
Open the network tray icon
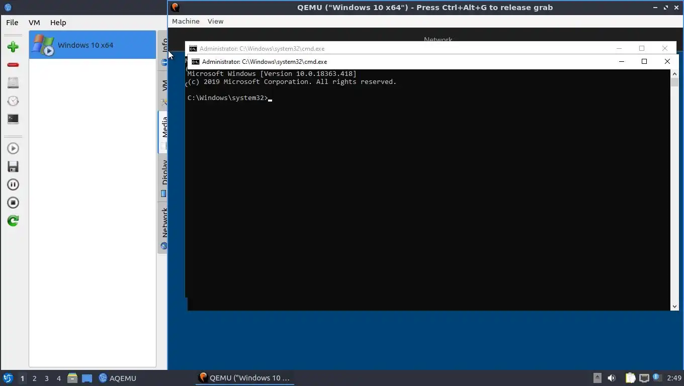(x=644, y=378)
